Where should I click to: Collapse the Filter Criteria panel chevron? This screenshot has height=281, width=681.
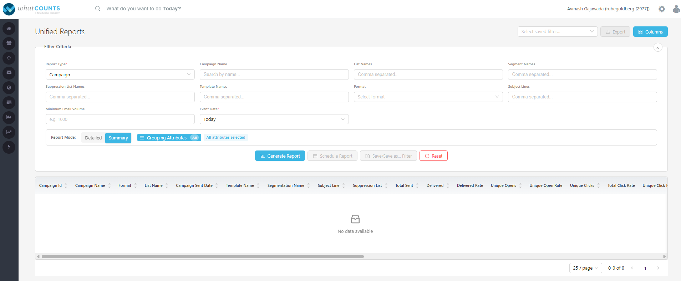[x=658, y=47]
